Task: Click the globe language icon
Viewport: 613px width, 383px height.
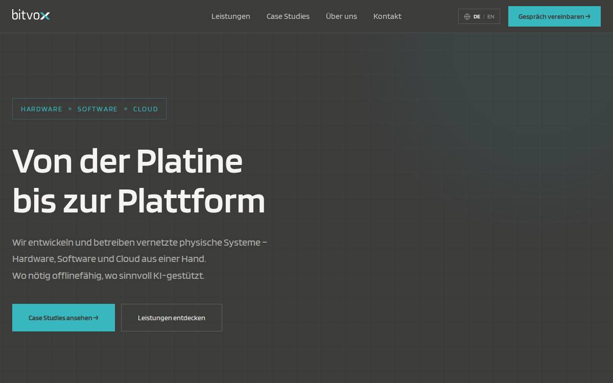Action: pyautogui.click(x=467, y=16)
